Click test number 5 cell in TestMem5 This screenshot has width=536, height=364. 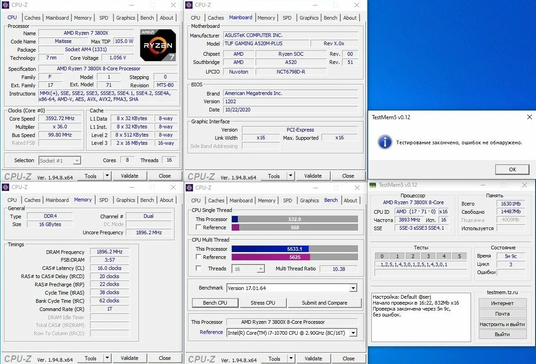(x=460, y=256)
